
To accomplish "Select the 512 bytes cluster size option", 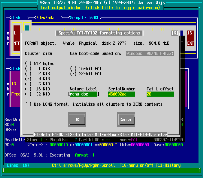I will 28,64.
